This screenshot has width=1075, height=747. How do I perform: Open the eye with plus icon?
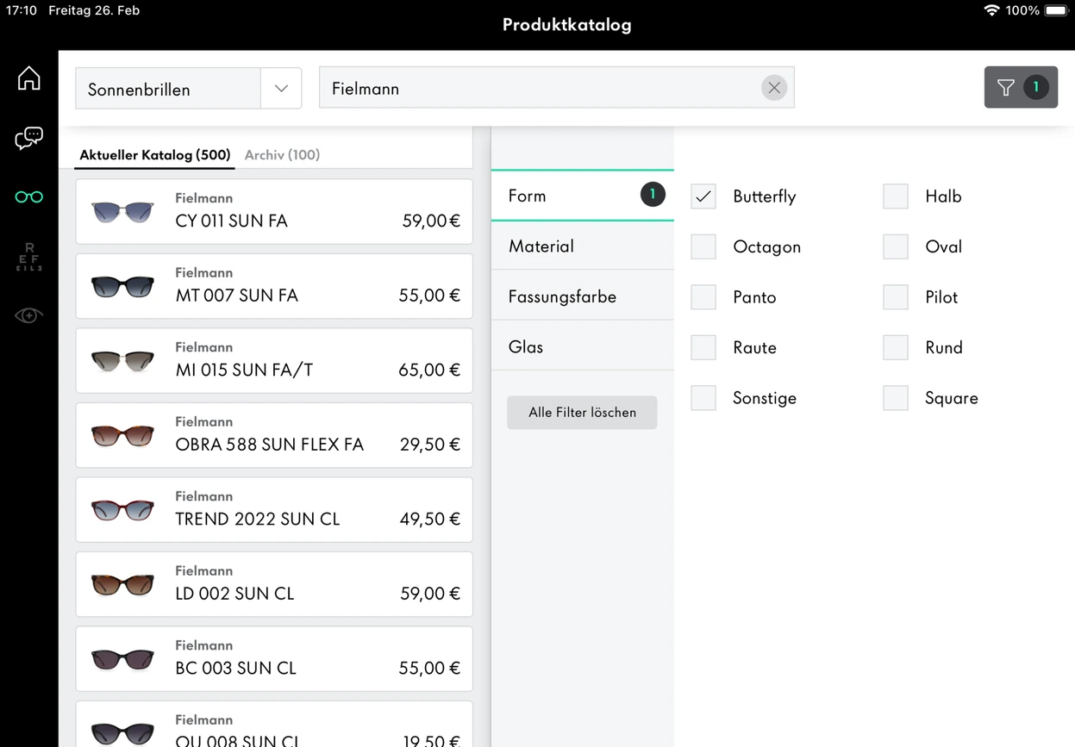(28, 316)
